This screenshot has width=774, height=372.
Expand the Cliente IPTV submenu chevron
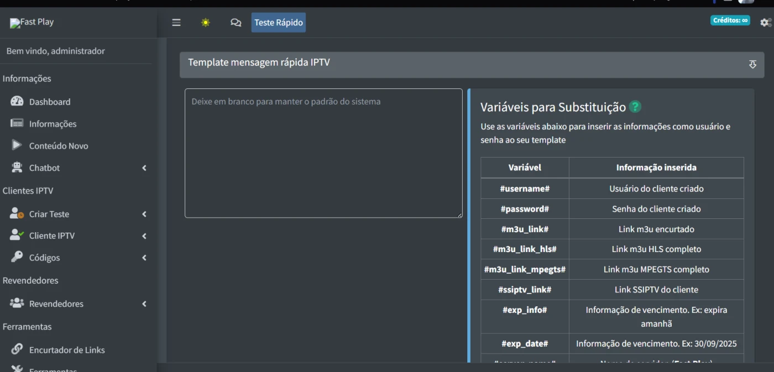tap(144, 236)
